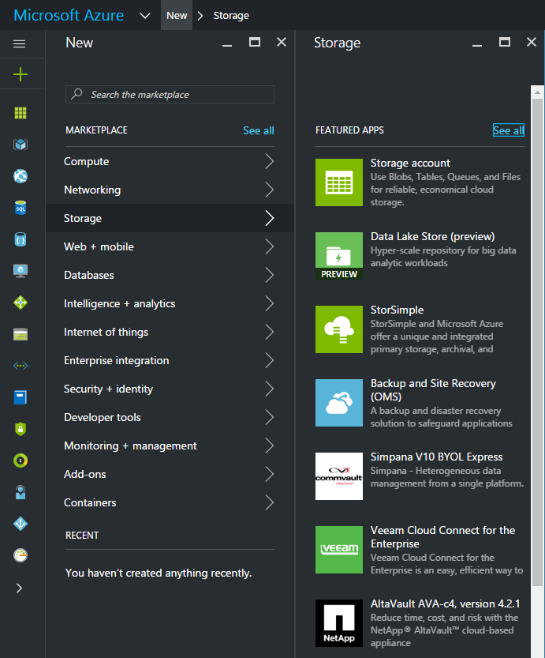The height and width of the screenshot is (658, 545).
Task: Expand the sidebar's more services chevron
Action: [20, 588]
